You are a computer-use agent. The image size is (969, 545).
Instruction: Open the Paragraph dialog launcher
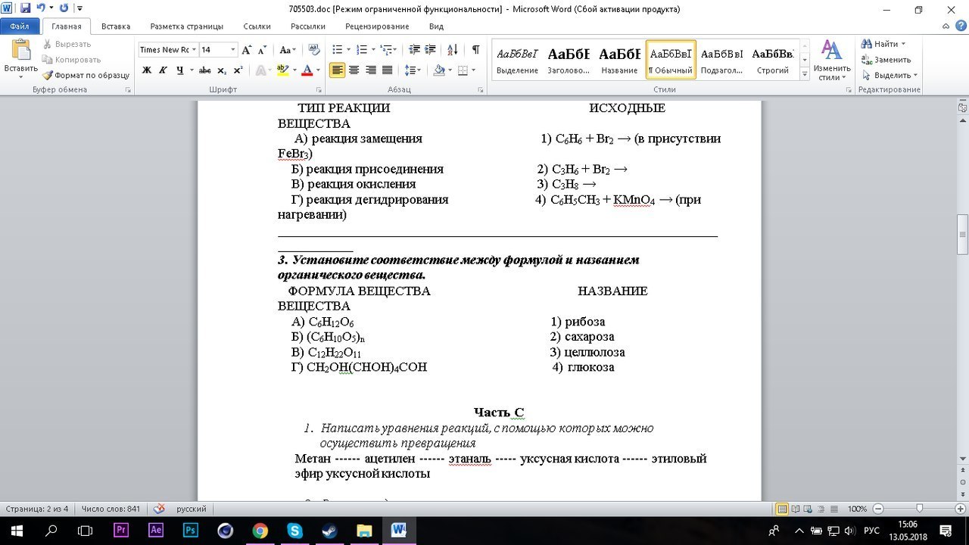(481, 89)
